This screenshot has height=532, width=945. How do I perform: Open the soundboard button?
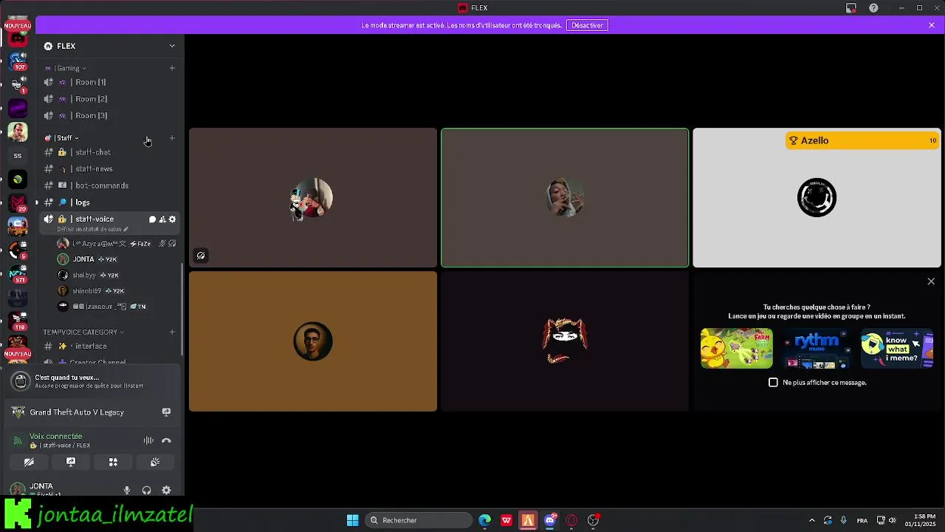155,462
